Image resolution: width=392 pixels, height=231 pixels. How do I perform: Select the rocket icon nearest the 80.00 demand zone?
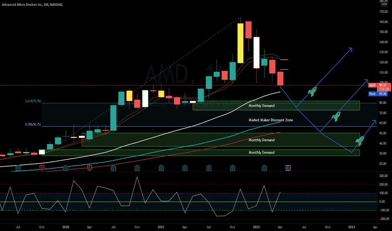point(312,92)
